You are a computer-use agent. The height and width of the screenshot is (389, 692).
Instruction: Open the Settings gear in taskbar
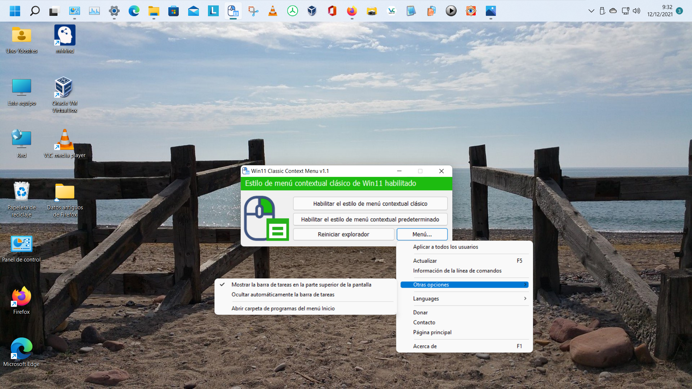[114, 11]
